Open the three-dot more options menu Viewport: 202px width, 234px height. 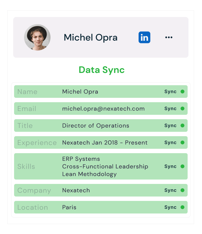(x=169, y=37)
